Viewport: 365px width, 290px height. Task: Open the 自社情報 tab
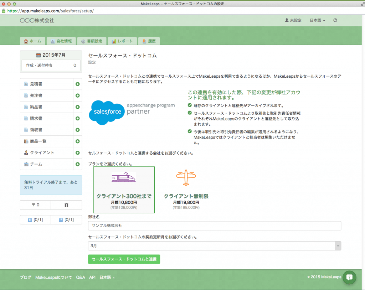point(61,41)
